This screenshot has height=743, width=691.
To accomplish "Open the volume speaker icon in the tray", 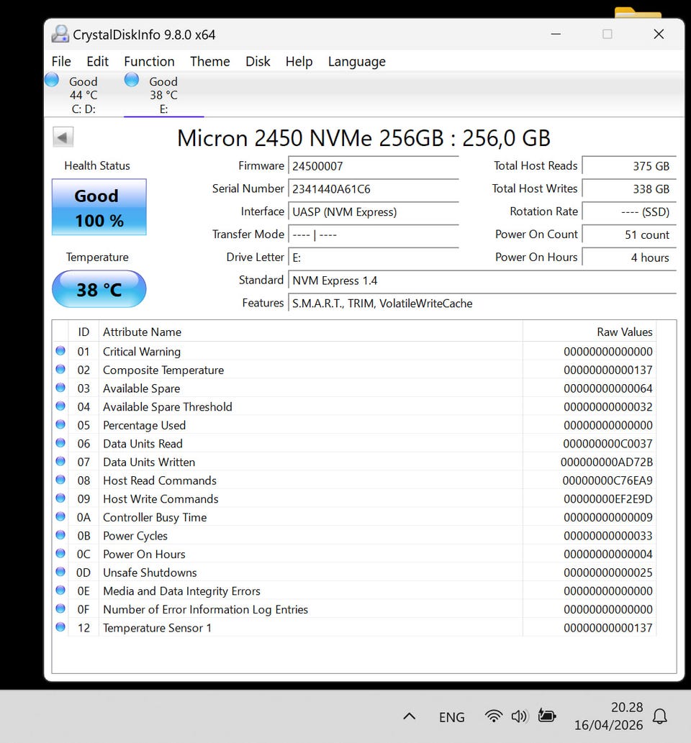I will pyautogui.click(x=519, y=716).
